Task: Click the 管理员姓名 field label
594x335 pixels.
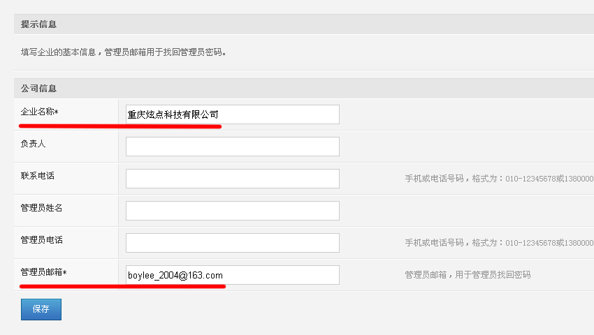Action: 41,208
